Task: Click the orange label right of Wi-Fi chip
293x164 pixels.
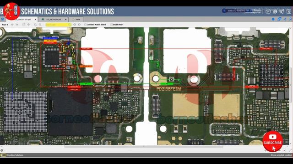Action: 86,66
